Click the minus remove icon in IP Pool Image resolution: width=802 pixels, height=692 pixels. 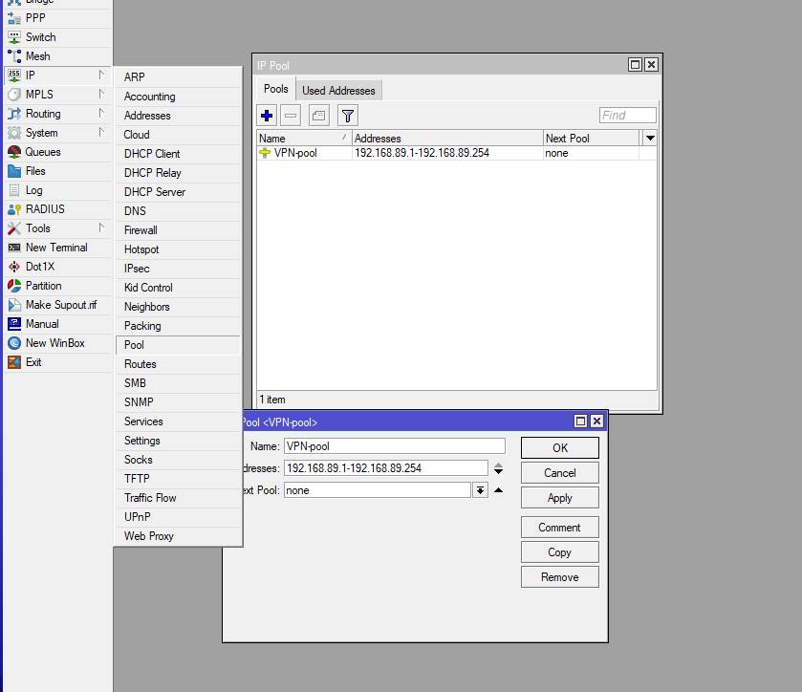point(291,116)
